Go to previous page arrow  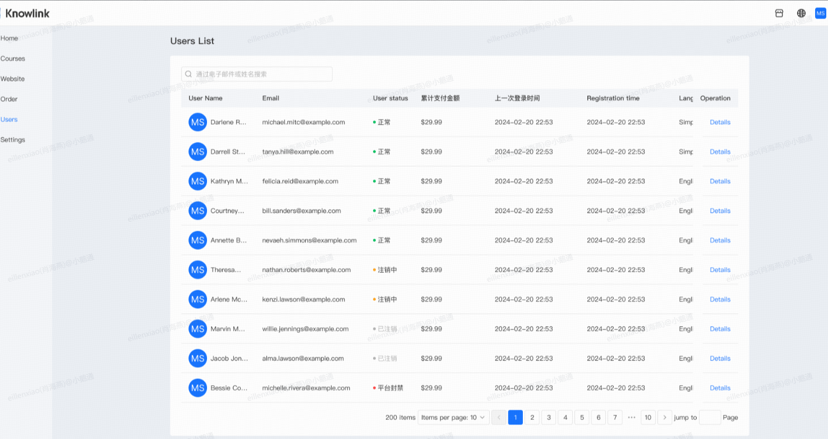click(499, 417)
